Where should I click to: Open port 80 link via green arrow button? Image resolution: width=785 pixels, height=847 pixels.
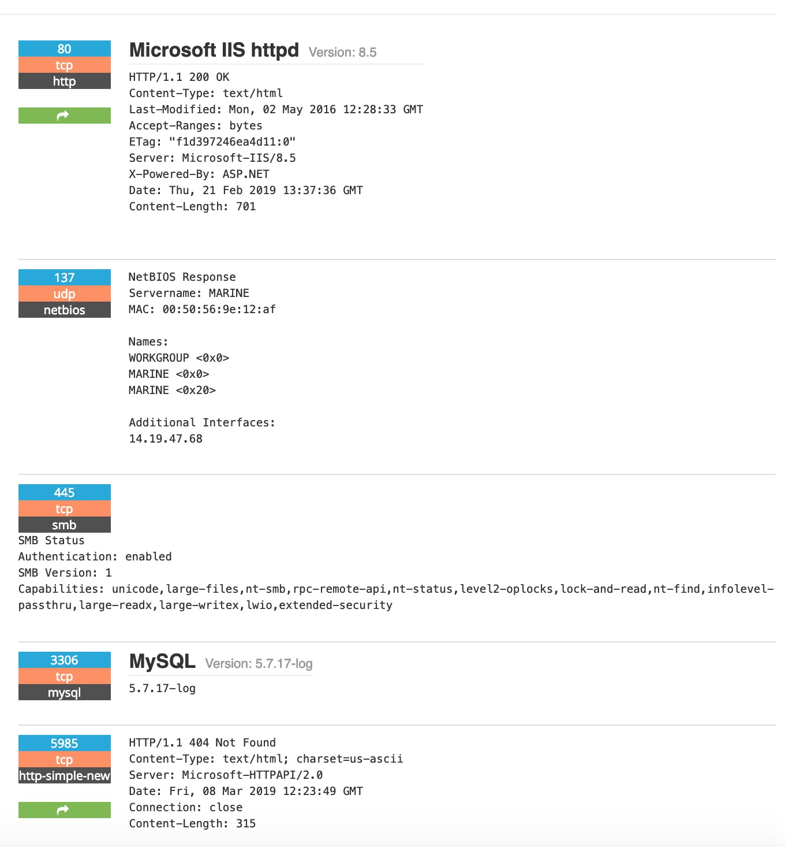coord(64,116)
